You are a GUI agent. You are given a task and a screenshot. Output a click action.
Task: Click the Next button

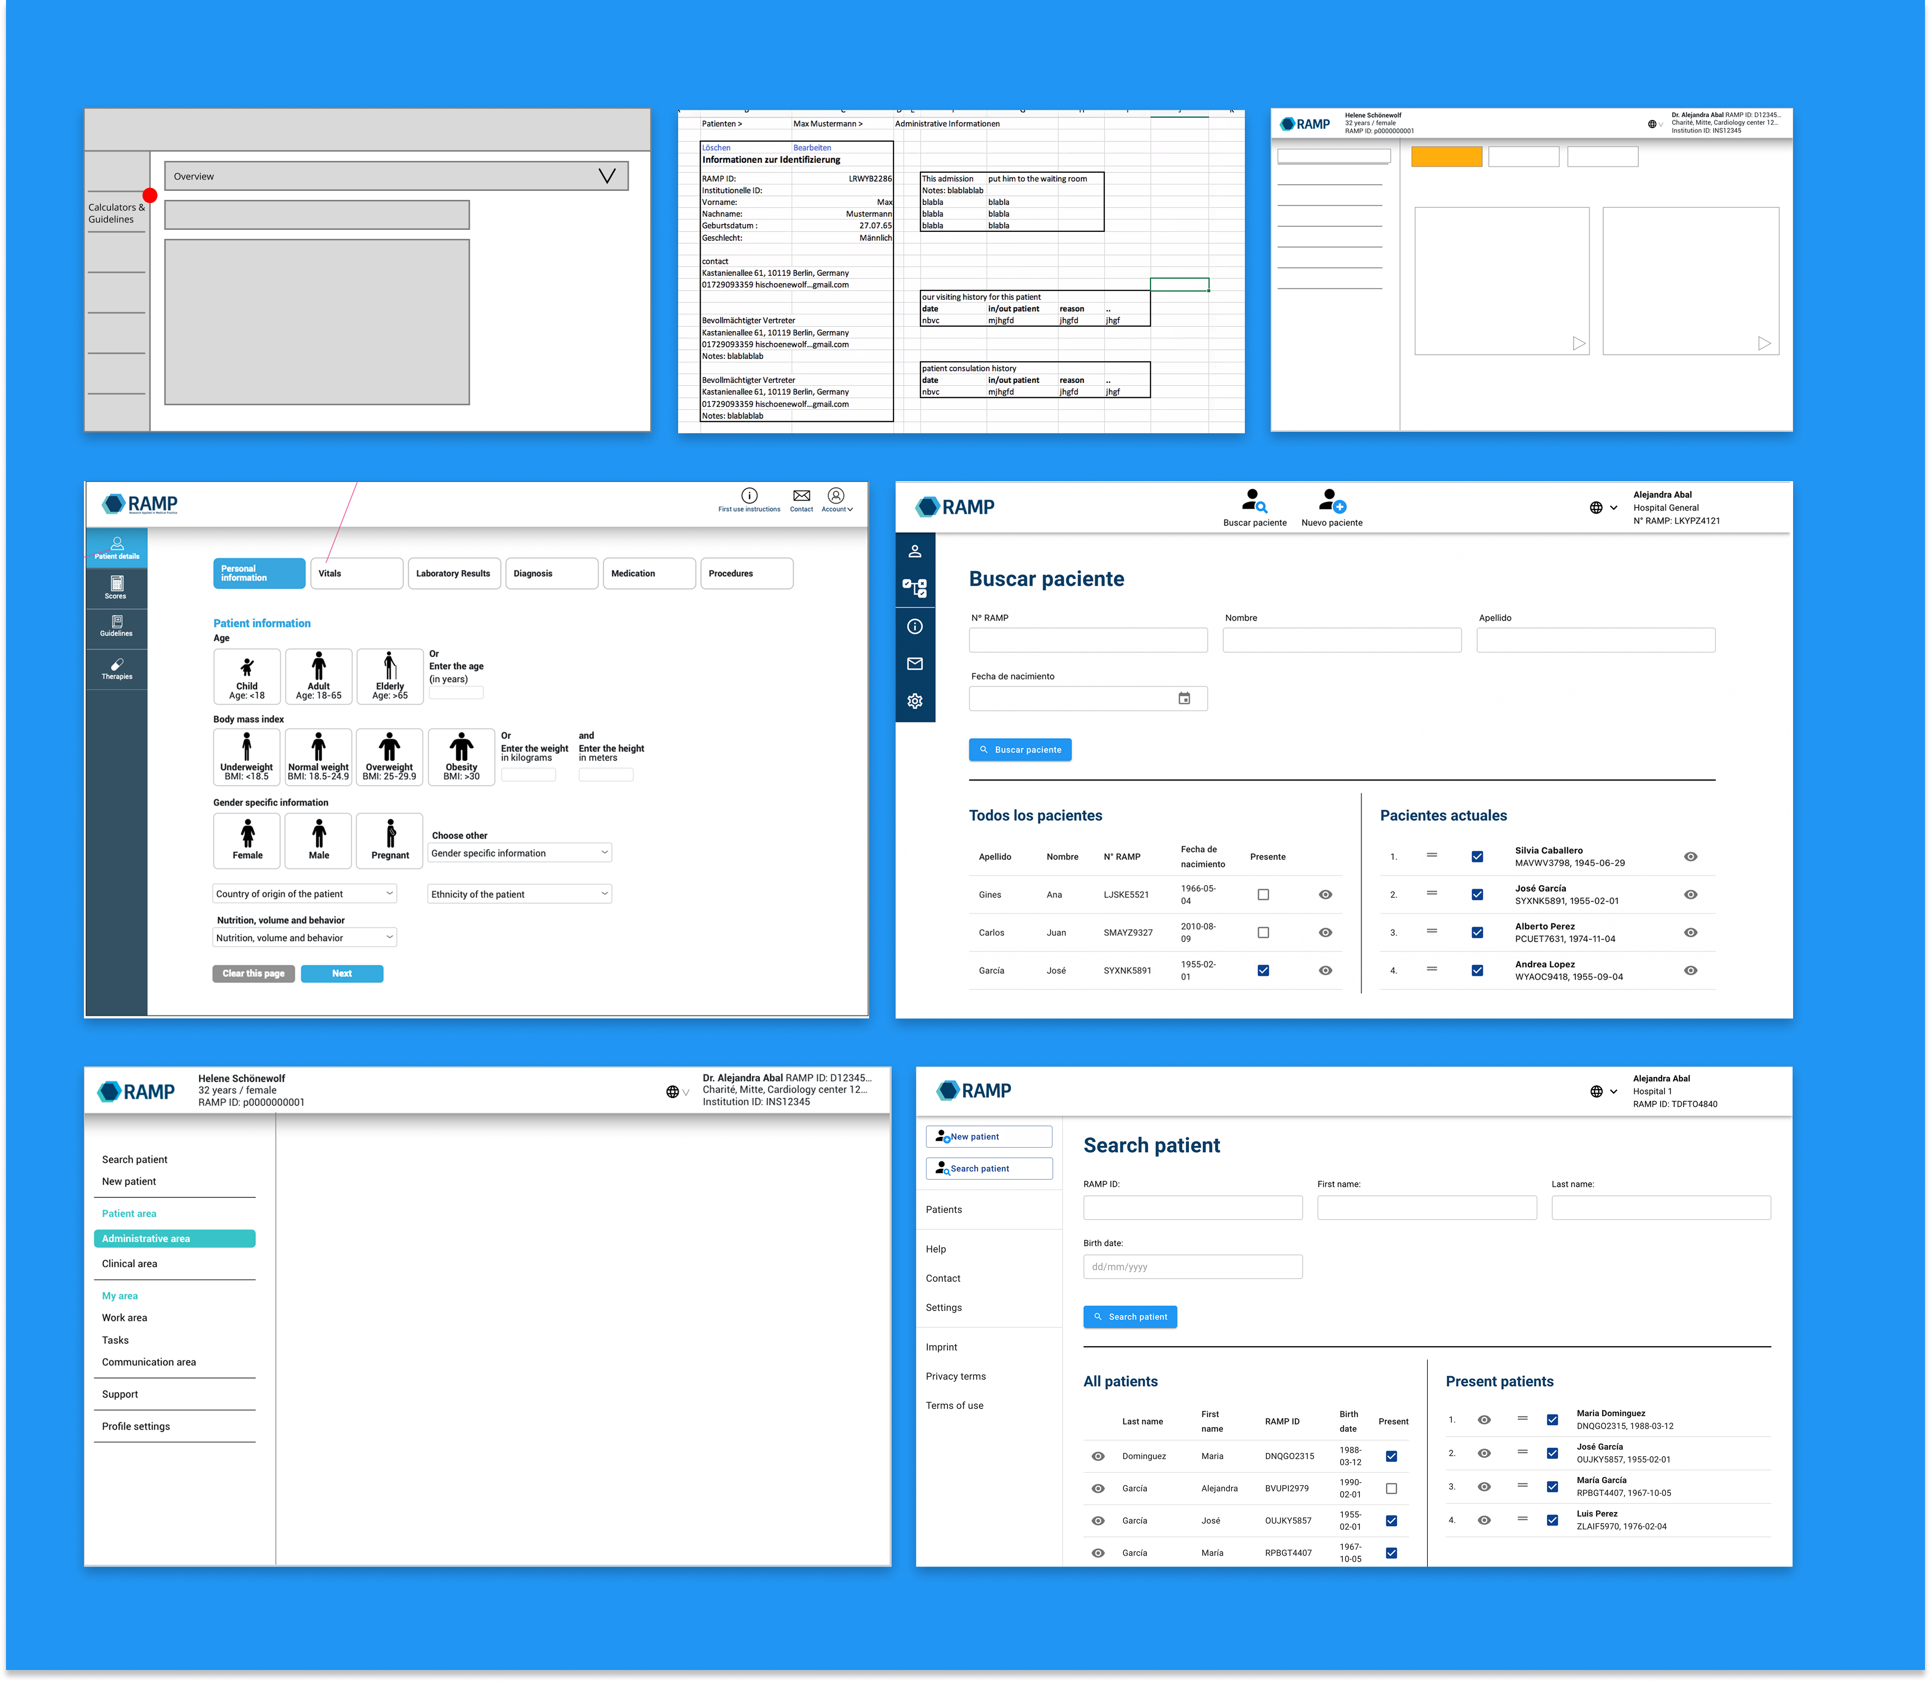coord(342,973)
